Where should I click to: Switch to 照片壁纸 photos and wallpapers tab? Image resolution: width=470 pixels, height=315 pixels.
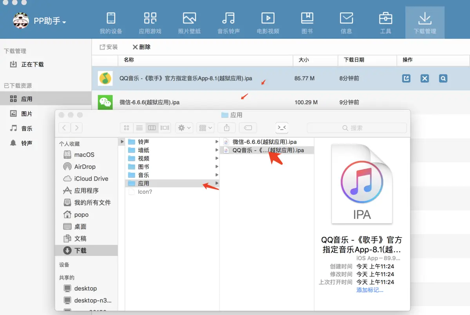click(189, 23)
